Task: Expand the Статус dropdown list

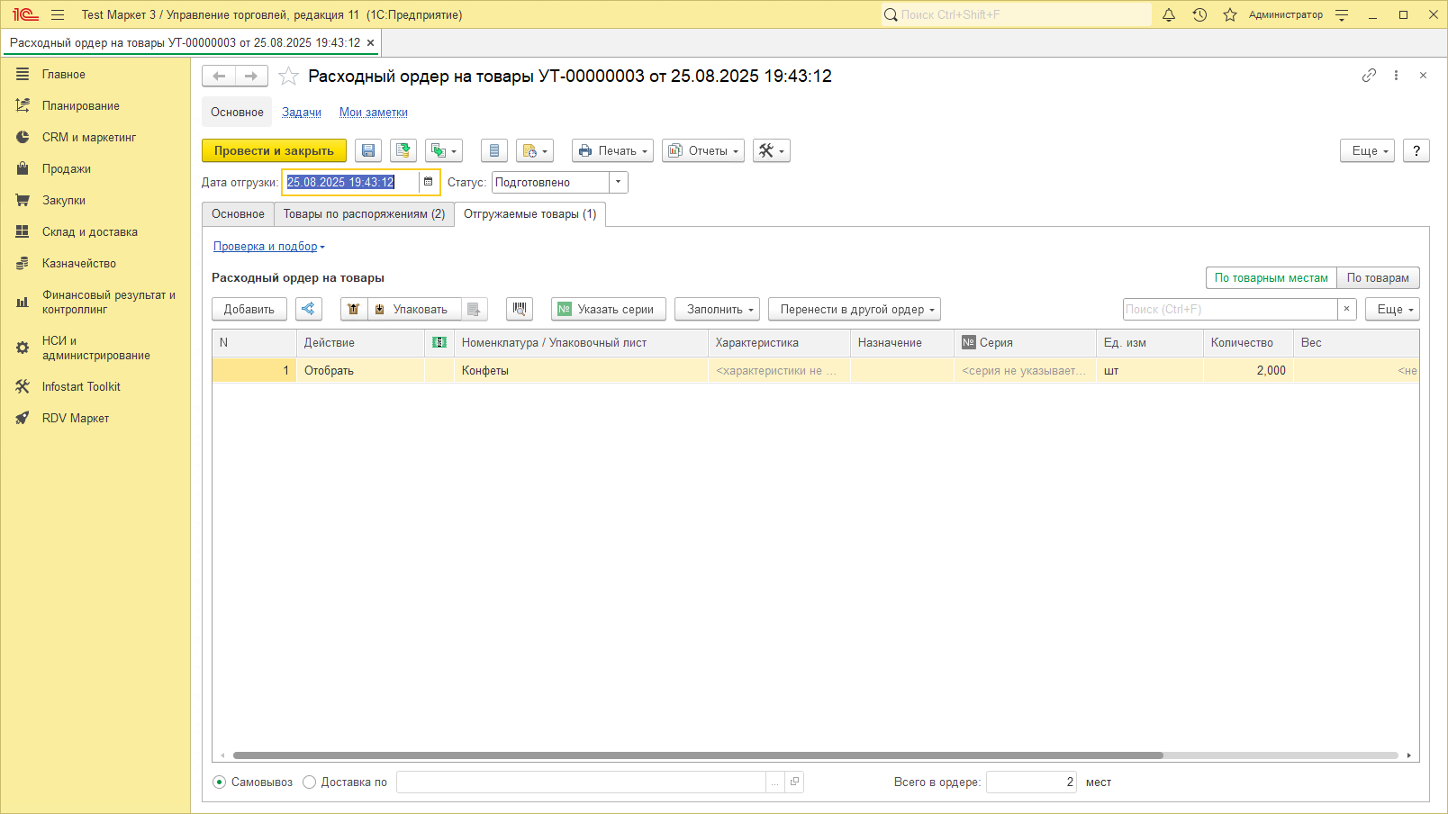Action: 618,182
